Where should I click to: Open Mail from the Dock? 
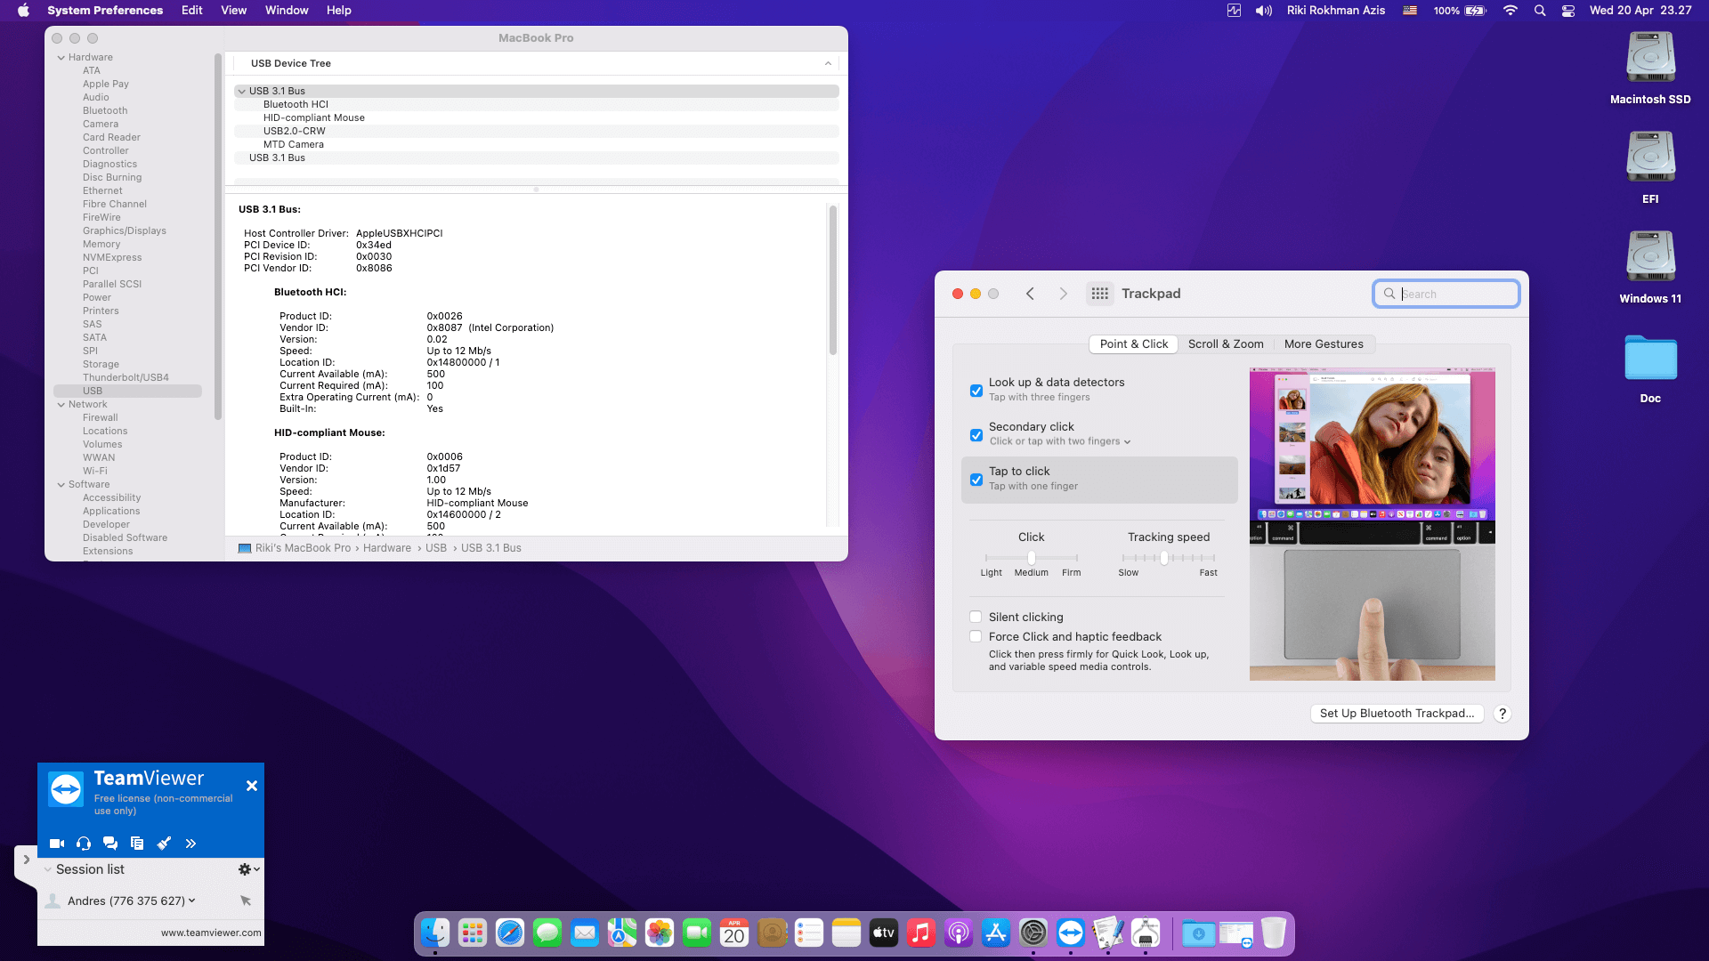click(585, 933)
